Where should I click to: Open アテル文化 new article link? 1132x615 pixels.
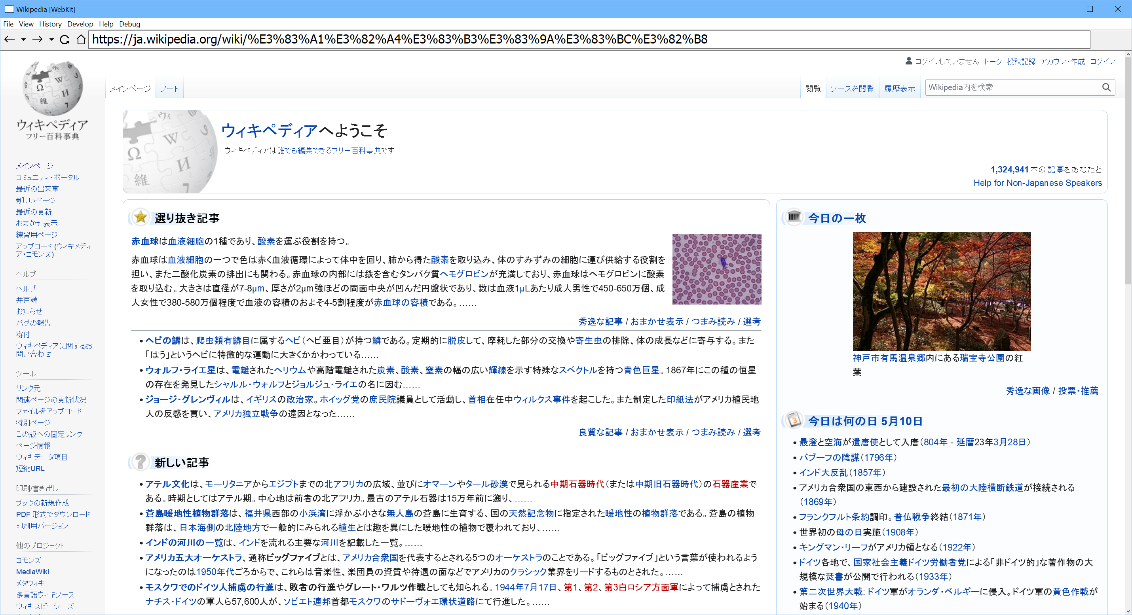167,484
